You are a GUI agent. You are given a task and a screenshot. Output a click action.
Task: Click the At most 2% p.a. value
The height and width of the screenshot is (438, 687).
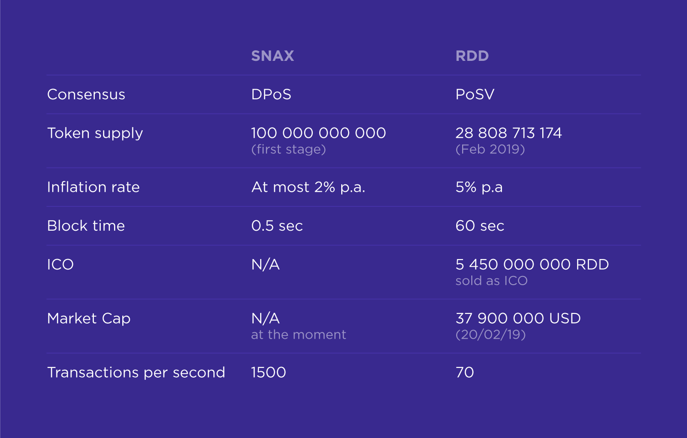308,187
